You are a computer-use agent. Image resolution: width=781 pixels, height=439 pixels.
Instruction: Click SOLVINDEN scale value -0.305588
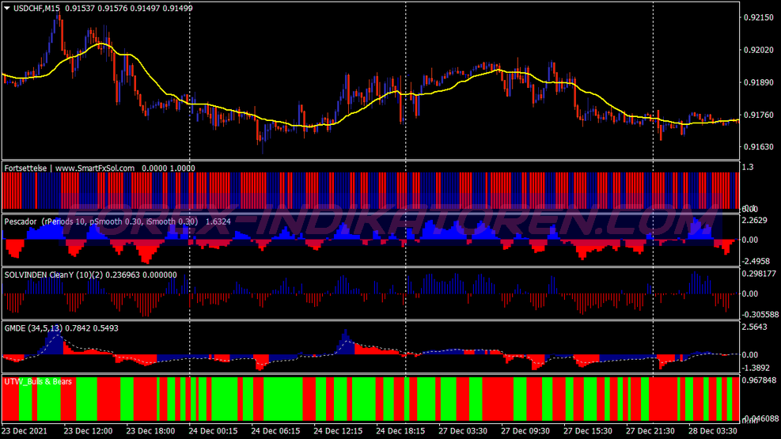point(760,315)
